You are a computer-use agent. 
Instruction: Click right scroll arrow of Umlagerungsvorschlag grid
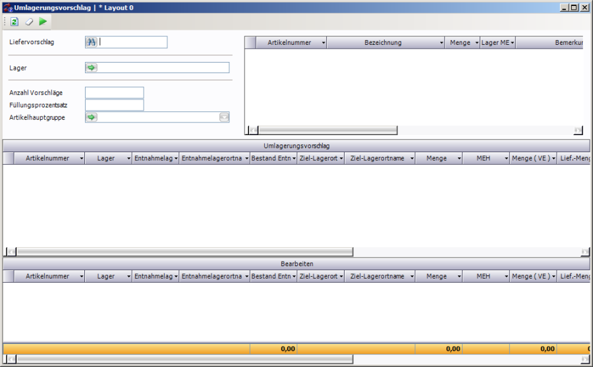point(585,252)
